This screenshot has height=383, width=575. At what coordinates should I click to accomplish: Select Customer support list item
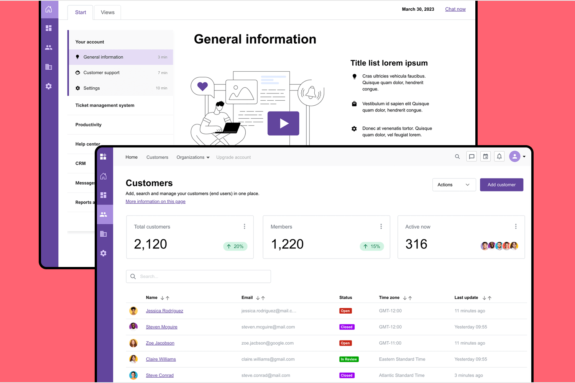121,73
